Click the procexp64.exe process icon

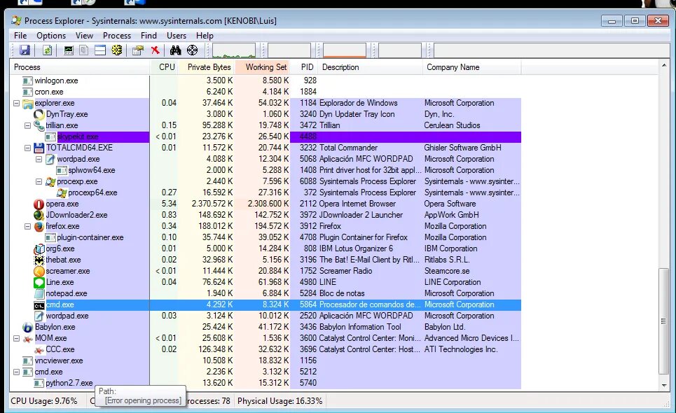[x=61, y=192]
